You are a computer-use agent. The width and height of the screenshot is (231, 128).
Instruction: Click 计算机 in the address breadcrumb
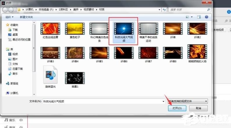coord(29,10)
